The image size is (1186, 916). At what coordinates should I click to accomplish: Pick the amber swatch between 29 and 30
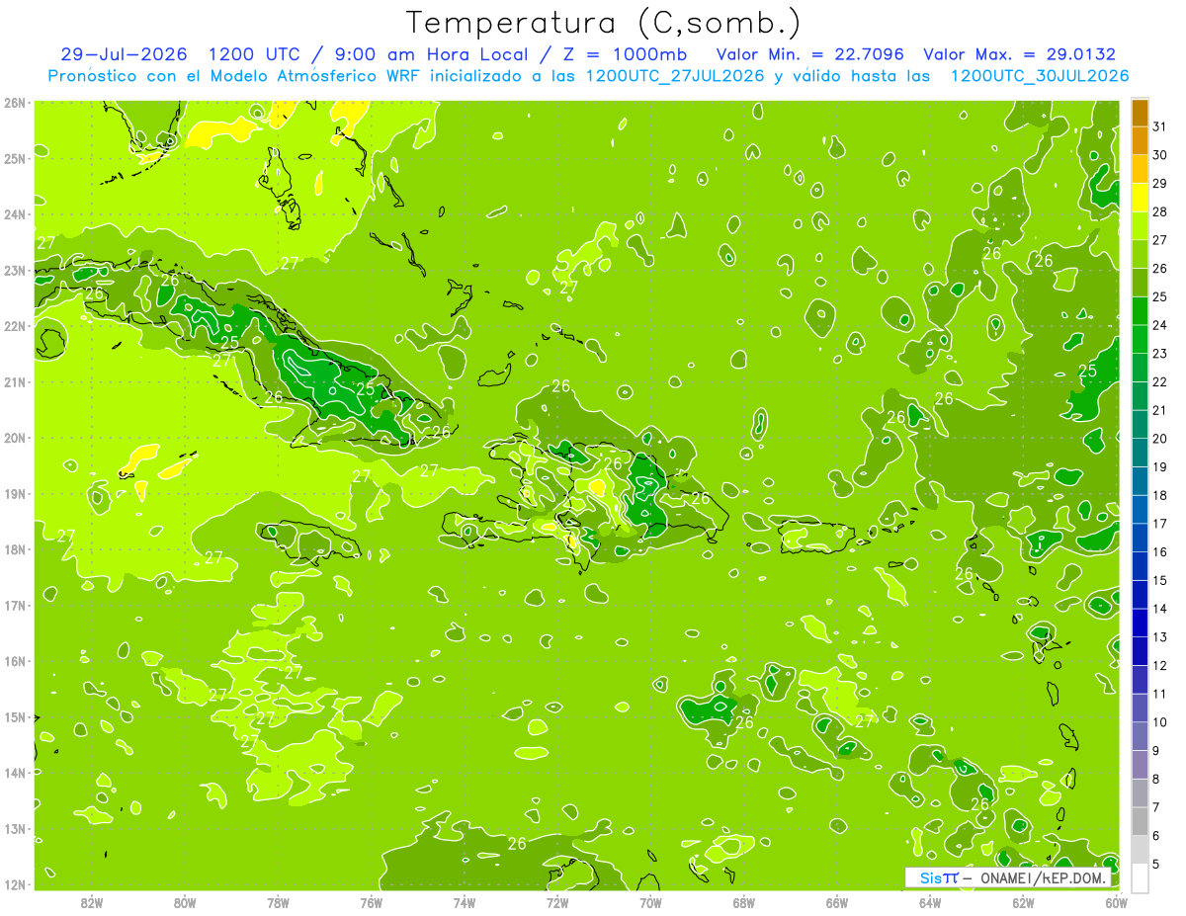pyautogui.click(x=1140, y=171)
